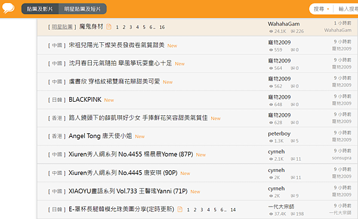Go to page 3 of E-罩杯長腿韓模 thread
This screenshot has width=358, height=219.
tap(202, 209)
